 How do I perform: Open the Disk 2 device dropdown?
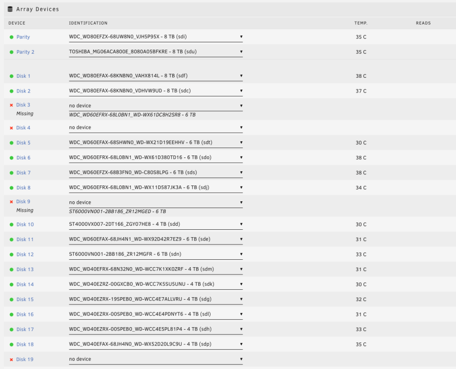coord(155,91)
